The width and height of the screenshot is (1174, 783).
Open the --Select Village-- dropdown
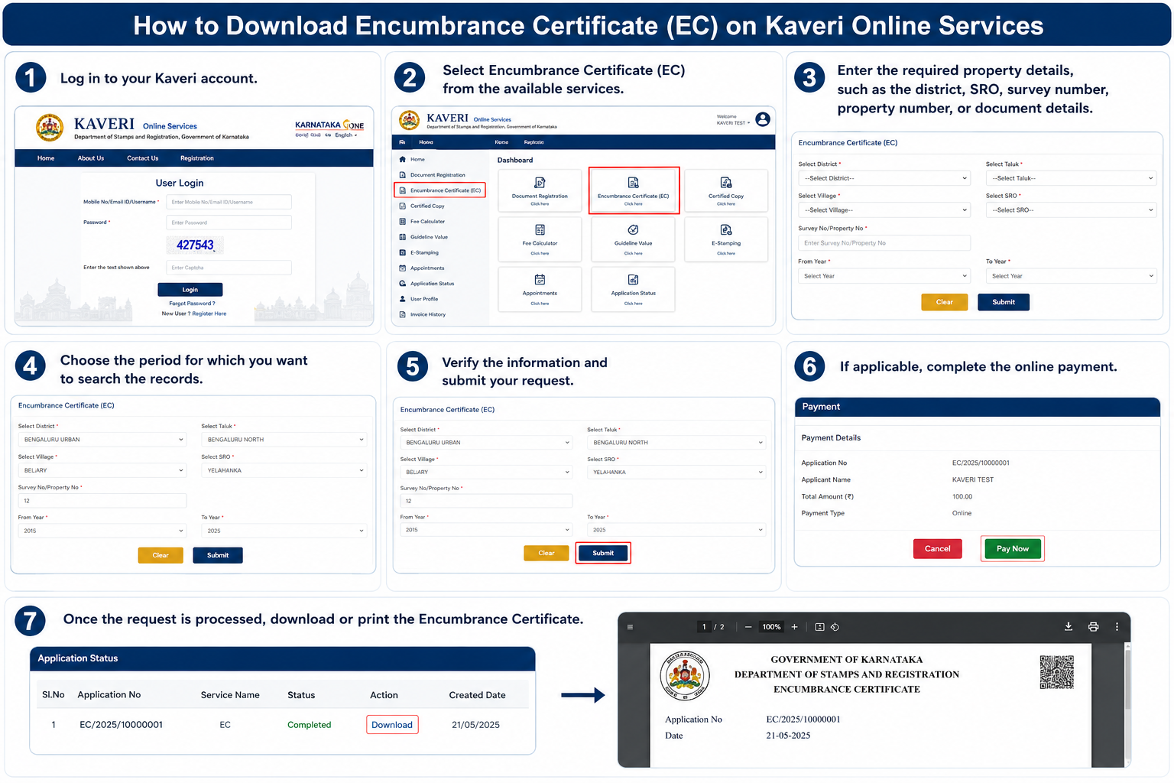(884, 210)
